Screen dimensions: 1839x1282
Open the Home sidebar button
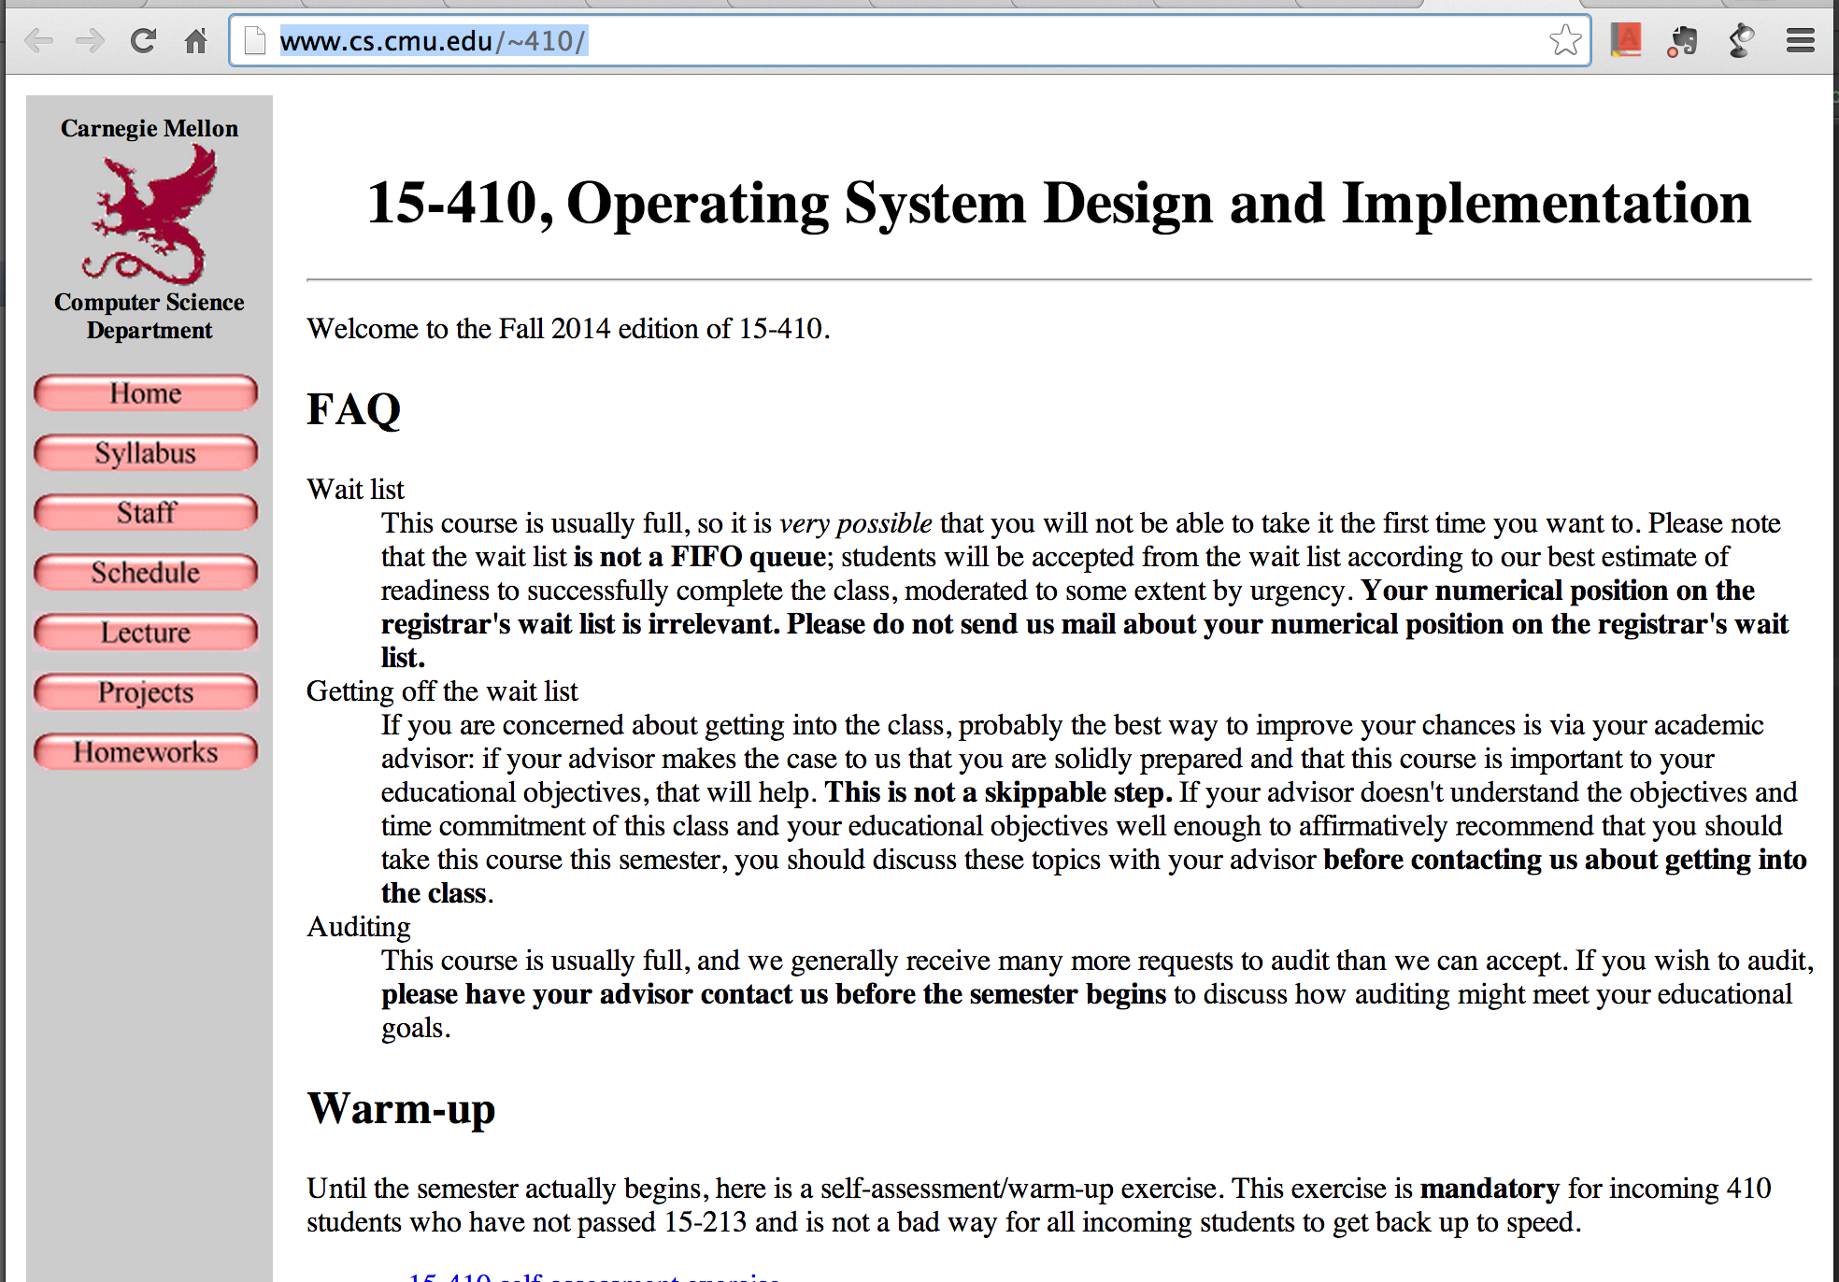pos(146,393)
